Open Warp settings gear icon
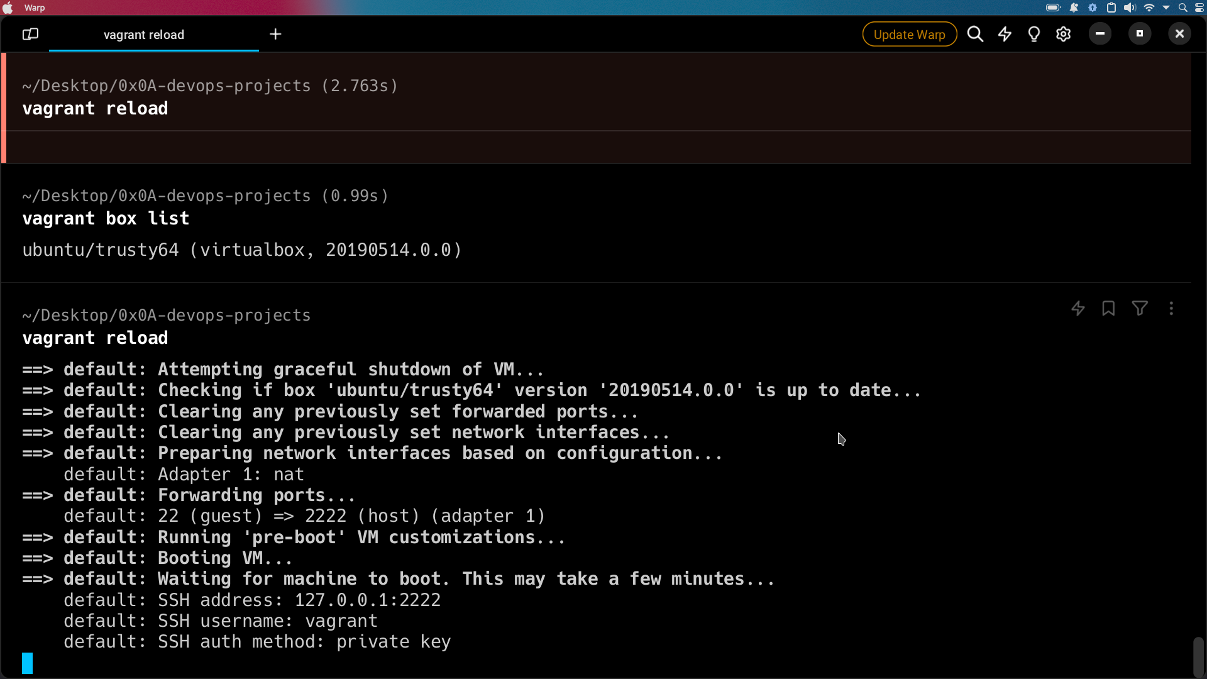Image resolution: width=1207 pixels, height=679 pixels. pyautogui.click(x=1063, y=34)
